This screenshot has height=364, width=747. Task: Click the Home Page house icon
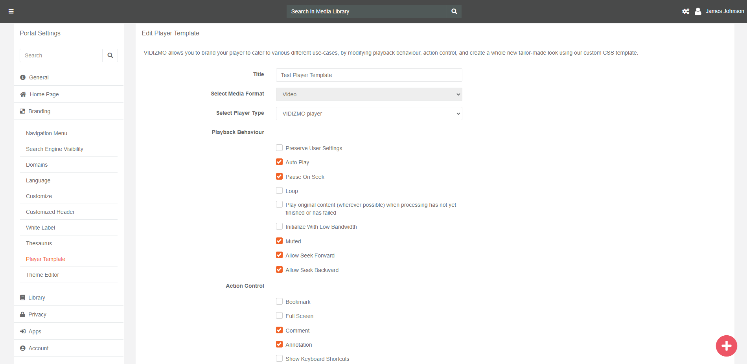click(x=23, y=94)
